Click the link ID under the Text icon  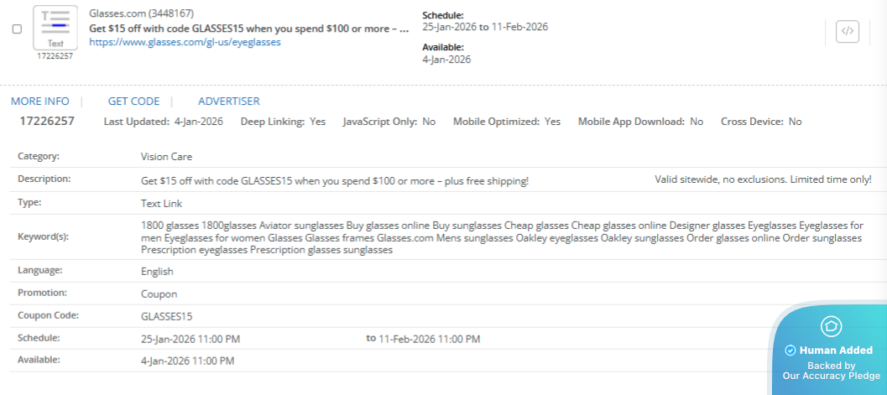coord(55,56)
